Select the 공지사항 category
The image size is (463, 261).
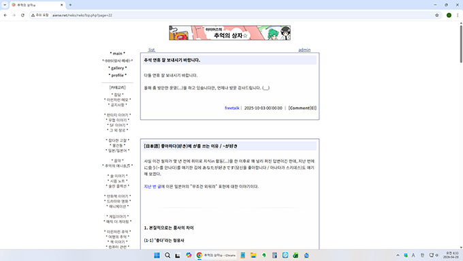pos(118,105)
